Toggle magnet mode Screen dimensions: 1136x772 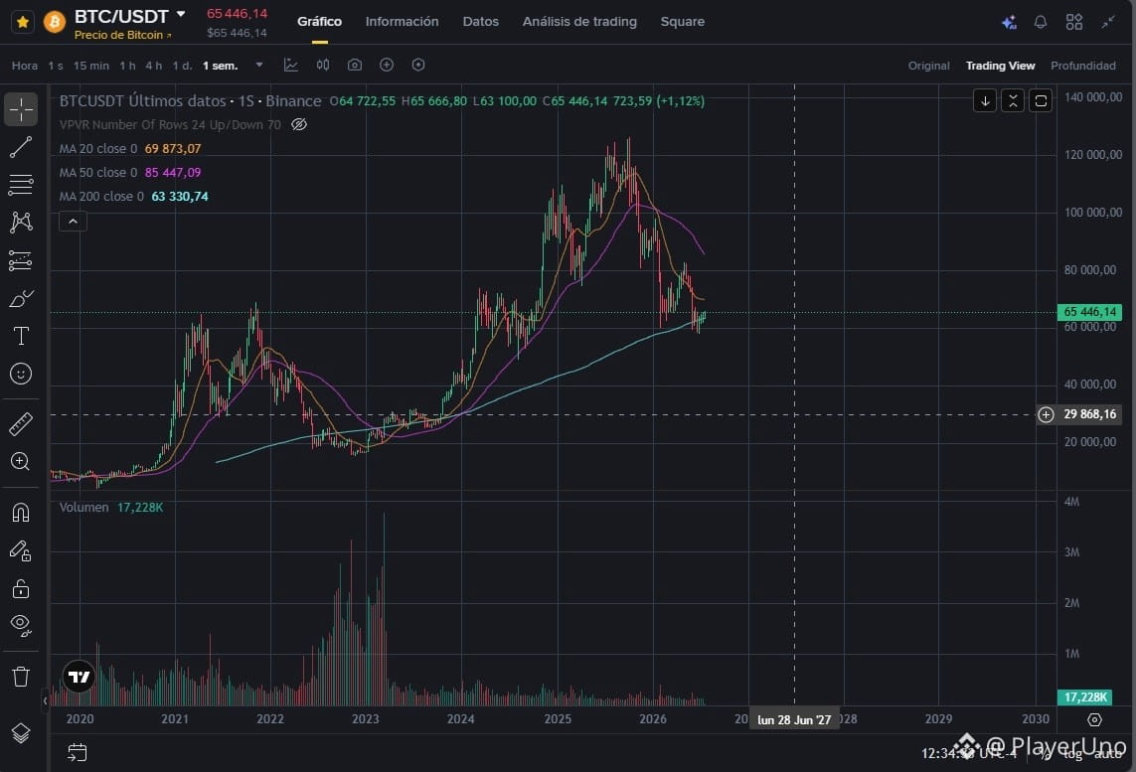[x=21, y=513]
